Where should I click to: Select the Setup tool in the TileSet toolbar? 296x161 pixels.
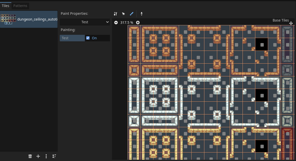click(x=115, y=14)
